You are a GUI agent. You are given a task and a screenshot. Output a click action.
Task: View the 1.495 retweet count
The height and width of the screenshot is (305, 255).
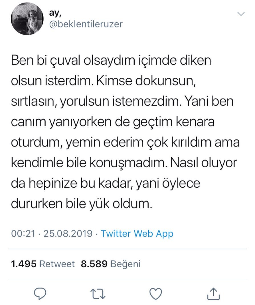click(x=24, y=264)
